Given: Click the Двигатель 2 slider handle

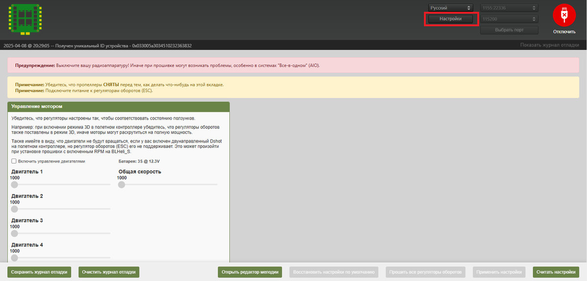Looking at the screenshot, I should point(15,209).
